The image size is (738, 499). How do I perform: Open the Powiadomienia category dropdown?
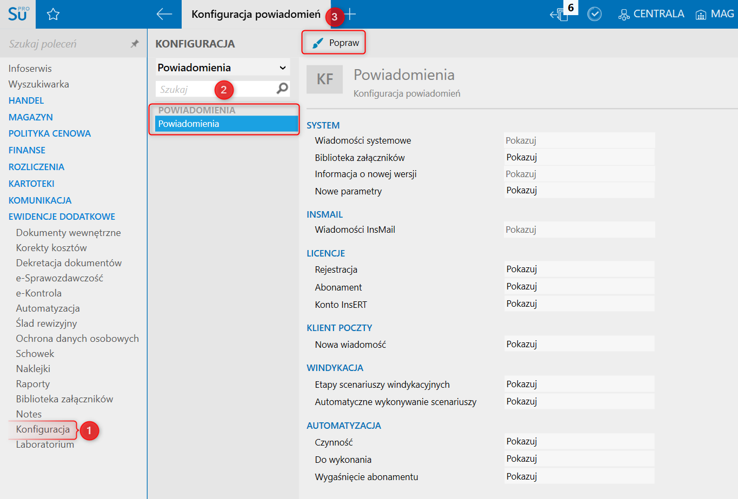[223, 68]
